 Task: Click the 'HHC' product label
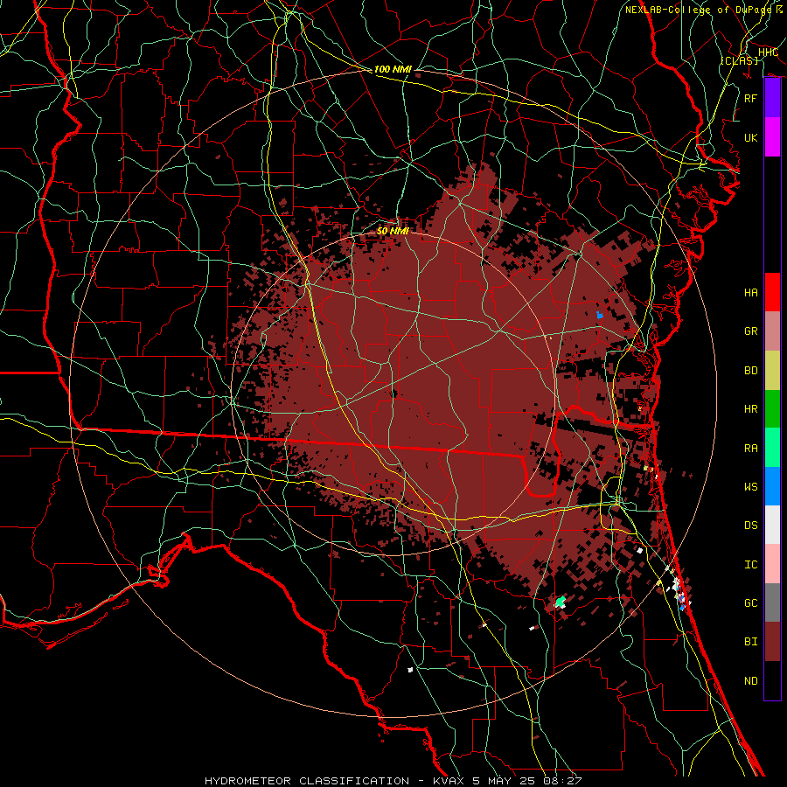(769, 52)
